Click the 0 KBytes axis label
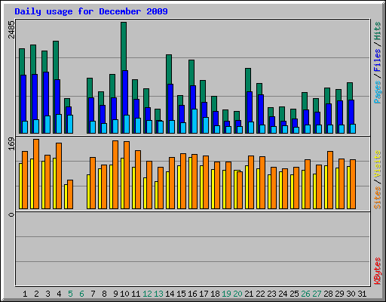Viewport: 386px width, 302px height. tap(11, 214)
